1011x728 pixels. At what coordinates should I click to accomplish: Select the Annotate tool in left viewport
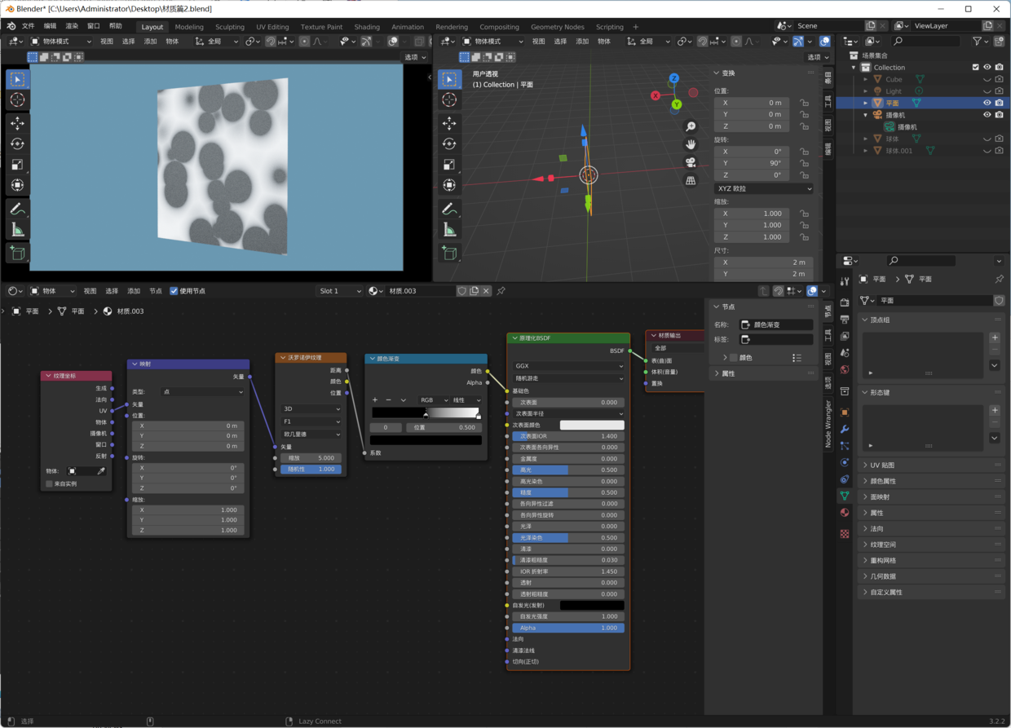17,210
